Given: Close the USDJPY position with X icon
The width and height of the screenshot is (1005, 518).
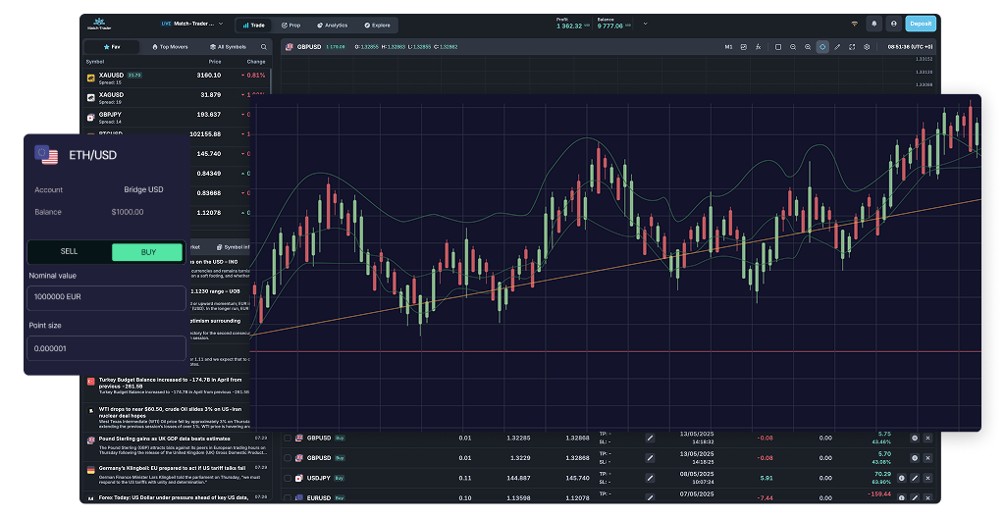Looking at the screenshot, I should click(927, 478).
